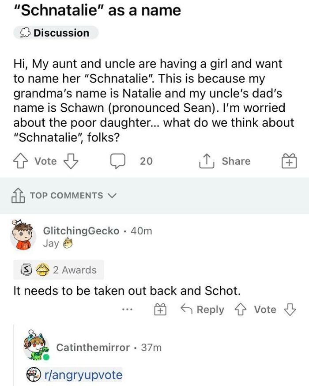Open the comments via speech bubble icon

click(118, 161)
